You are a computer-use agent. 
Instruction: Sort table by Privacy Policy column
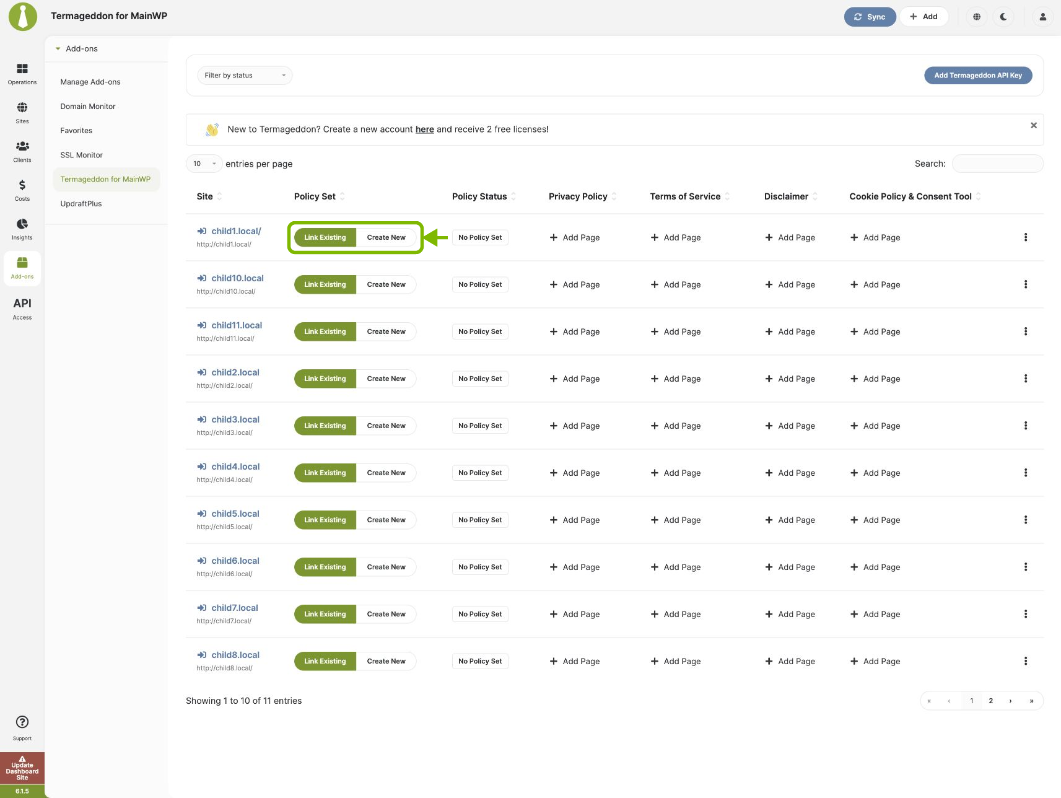point(583,196)
